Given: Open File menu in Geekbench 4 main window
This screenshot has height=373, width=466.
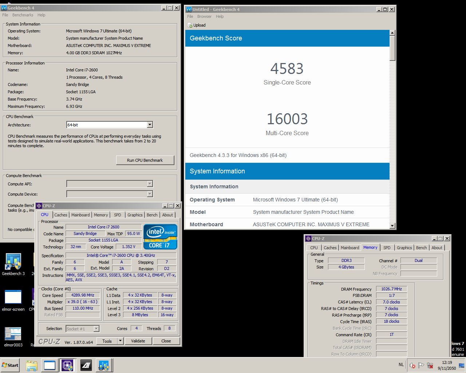Looking at the screenshot, I should point(5,15).
